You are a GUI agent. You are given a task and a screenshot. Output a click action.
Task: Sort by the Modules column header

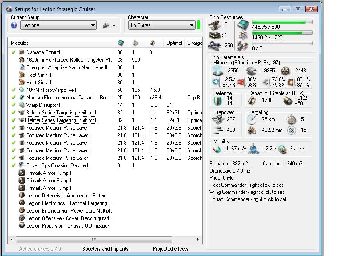coord(61,43)
